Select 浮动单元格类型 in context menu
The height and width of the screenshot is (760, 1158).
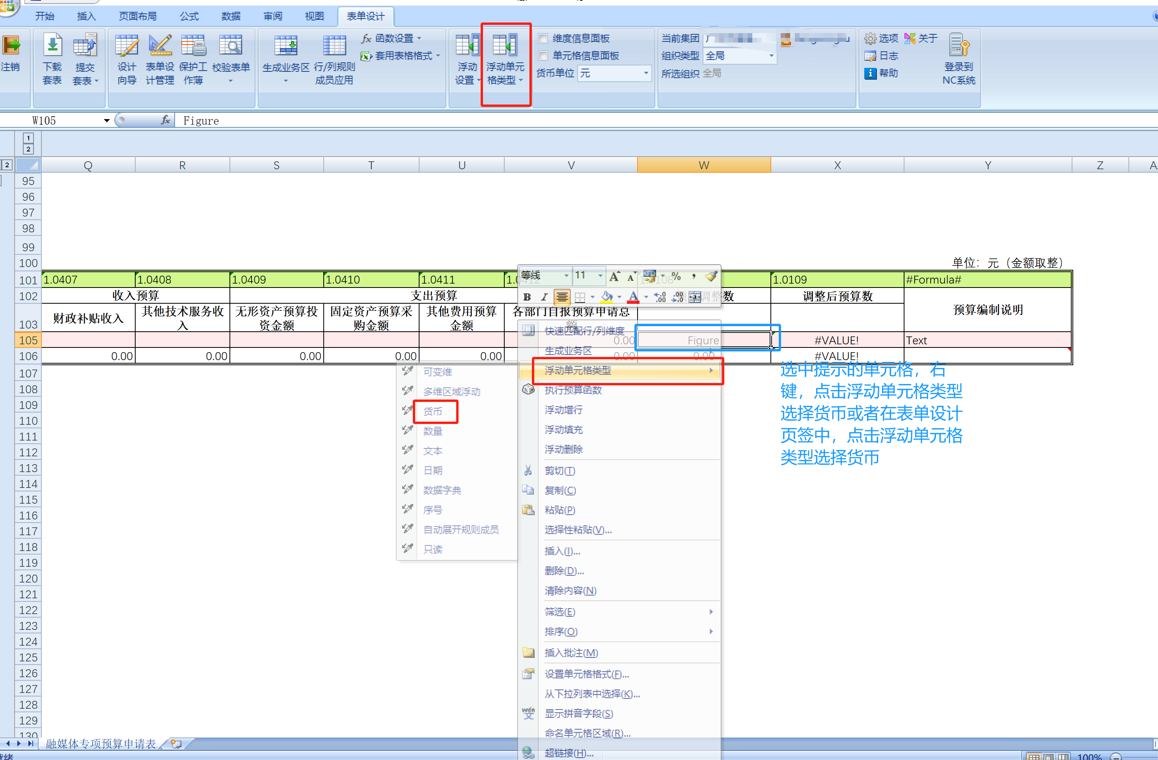click(x=620, y=370)
